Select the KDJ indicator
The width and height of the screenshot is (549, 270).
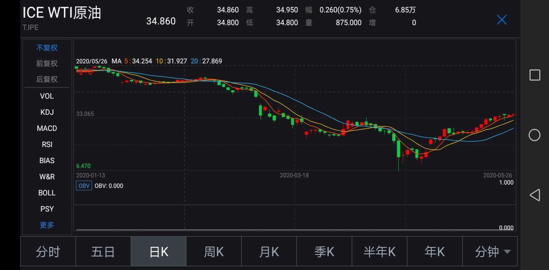pyautogui.click(x=46, y=112)
